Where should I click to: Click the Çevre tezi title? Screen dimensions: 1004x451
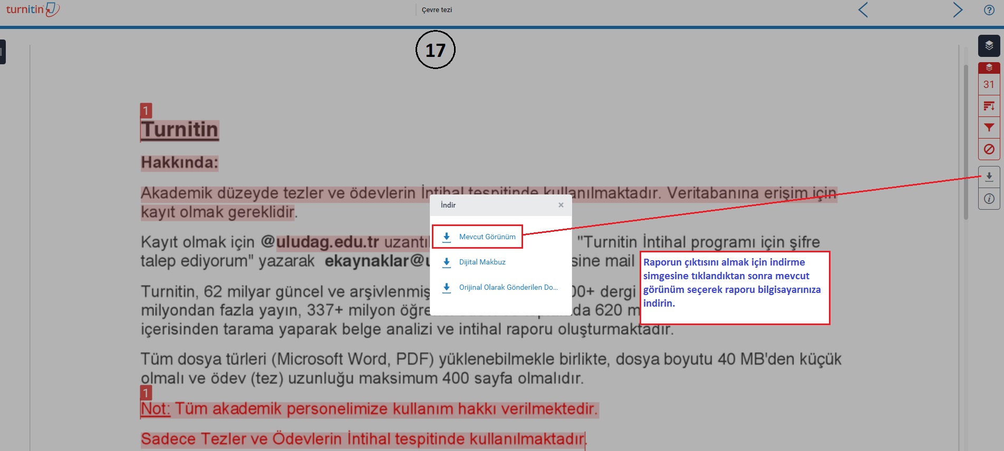point(437,9)
